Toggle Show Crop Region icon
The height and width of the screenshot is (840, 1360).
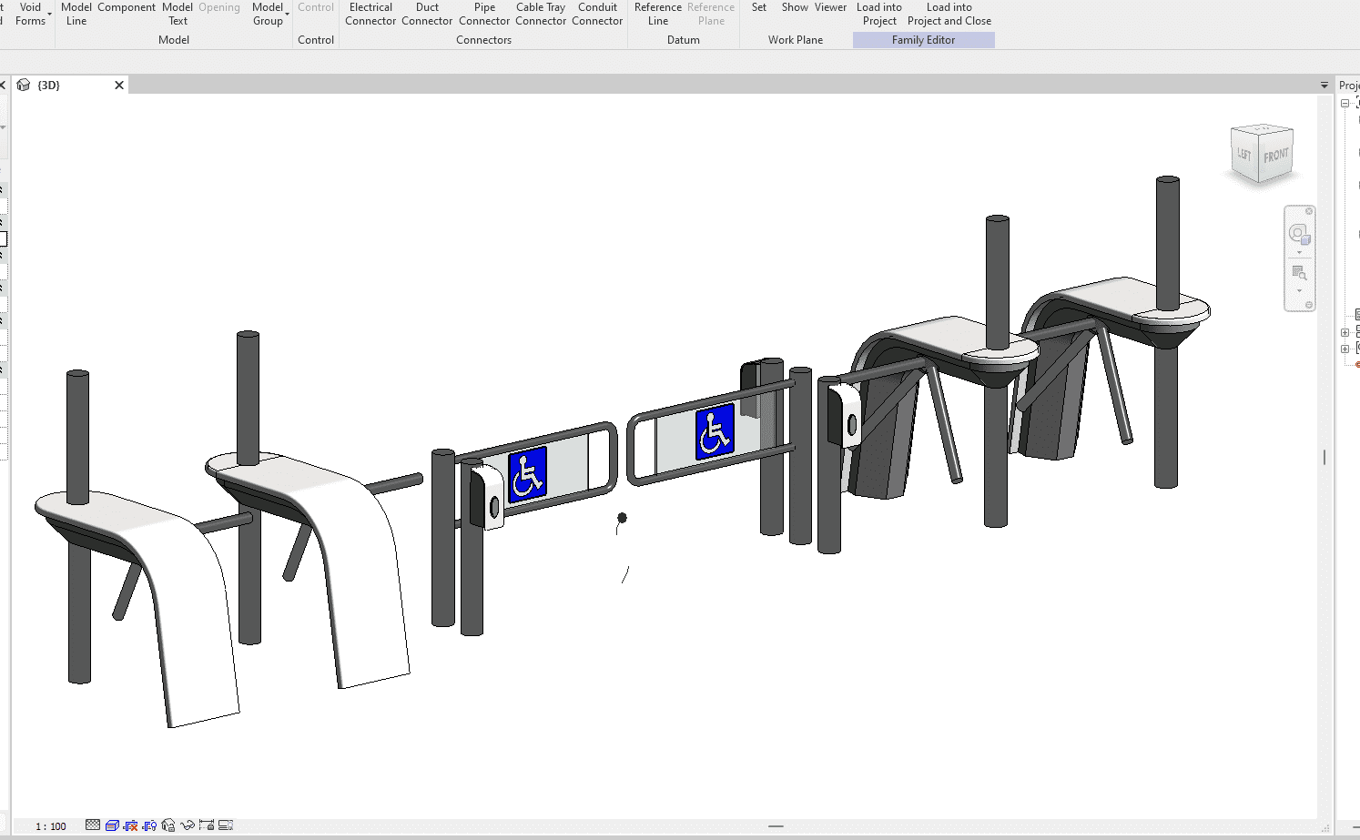click(149, 825)
